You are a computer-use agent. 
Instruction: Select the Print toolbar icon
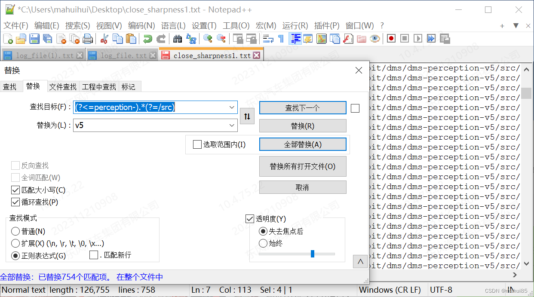[88, 39]
